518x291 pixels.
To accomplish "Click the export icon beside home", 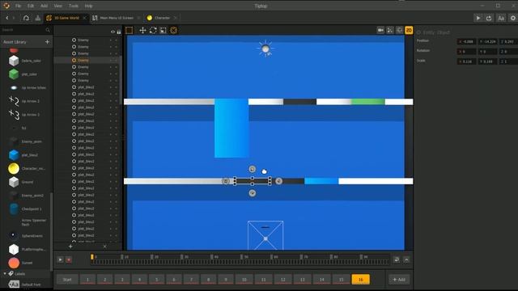I will 38,18.
